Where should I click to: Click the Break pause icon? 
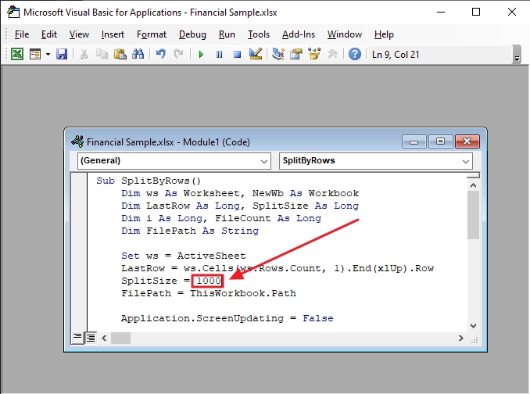(x=219, y=55)
